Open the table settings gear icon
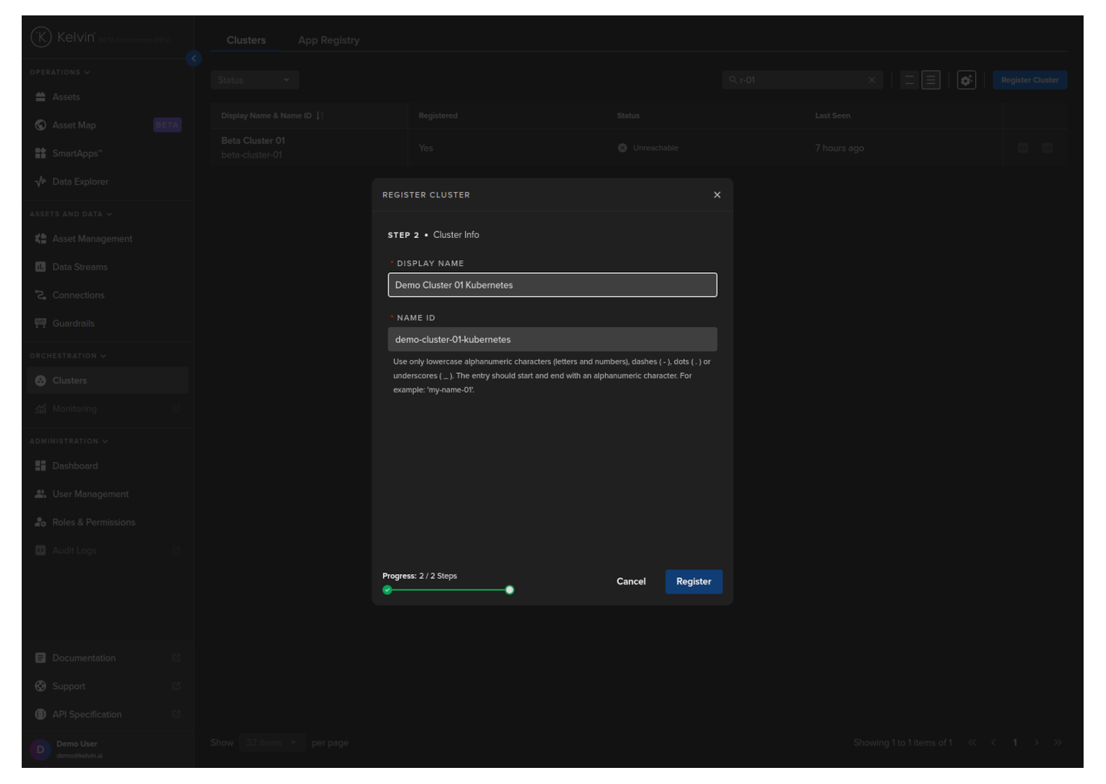The image size is (1106, 784). coord(966,80)
